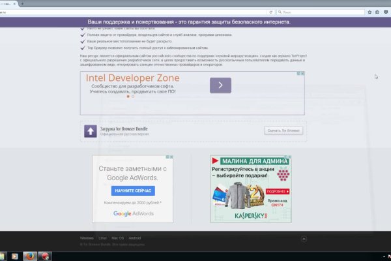
Task: Close the Google AdWords ad
Action: point(170,157)
